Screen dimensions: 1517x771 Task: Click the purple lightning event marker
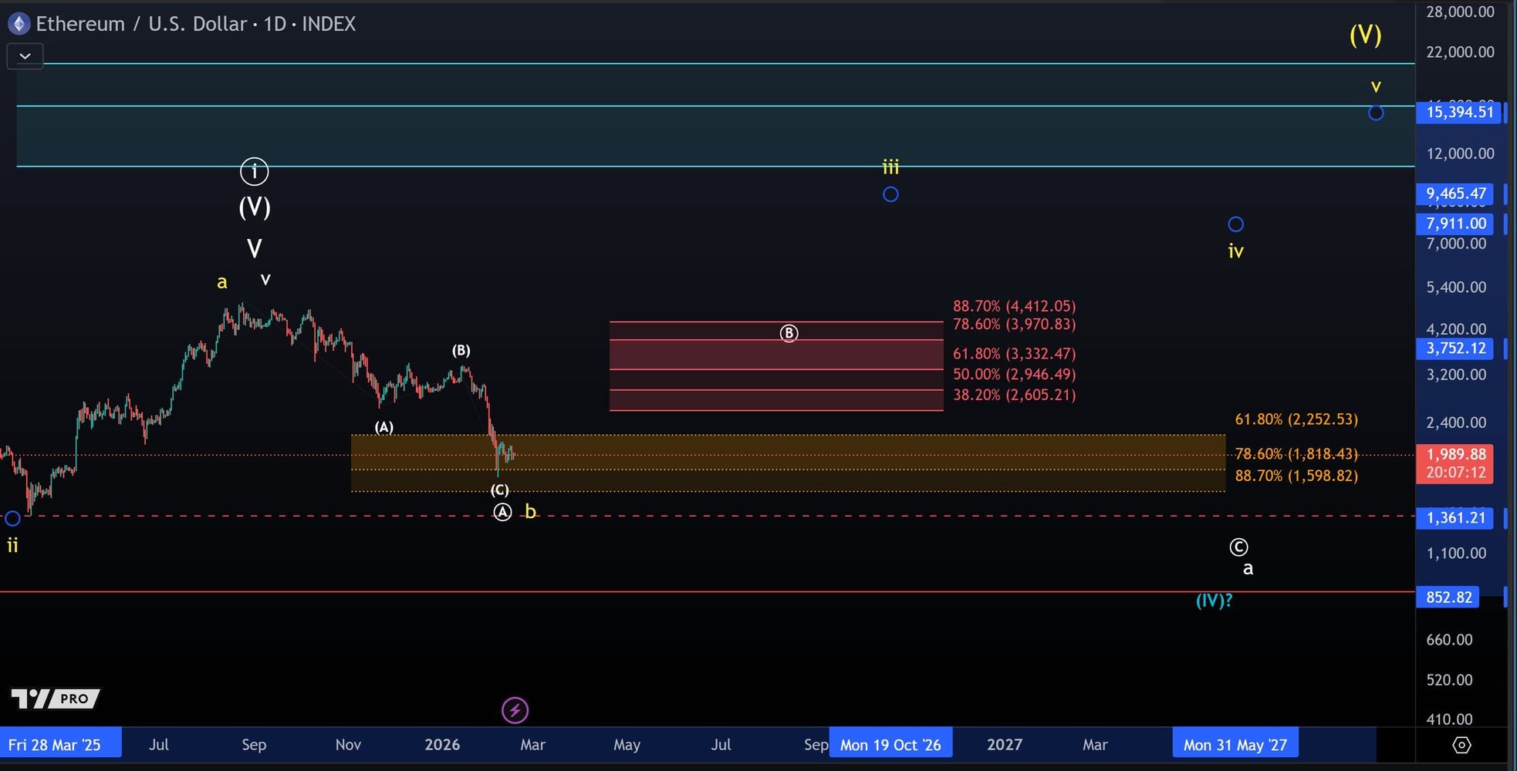click(x=515, y=710)
